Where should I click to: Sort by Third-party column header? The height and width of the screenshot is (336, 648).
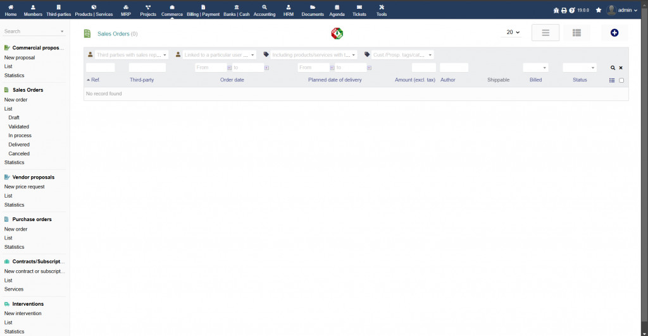click(142, 80)
